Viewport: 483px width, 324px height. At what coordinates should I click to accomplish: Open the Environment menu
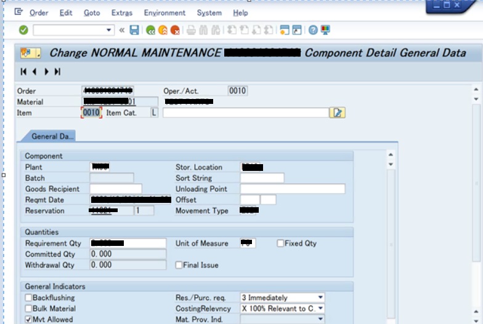pos(164,12)
